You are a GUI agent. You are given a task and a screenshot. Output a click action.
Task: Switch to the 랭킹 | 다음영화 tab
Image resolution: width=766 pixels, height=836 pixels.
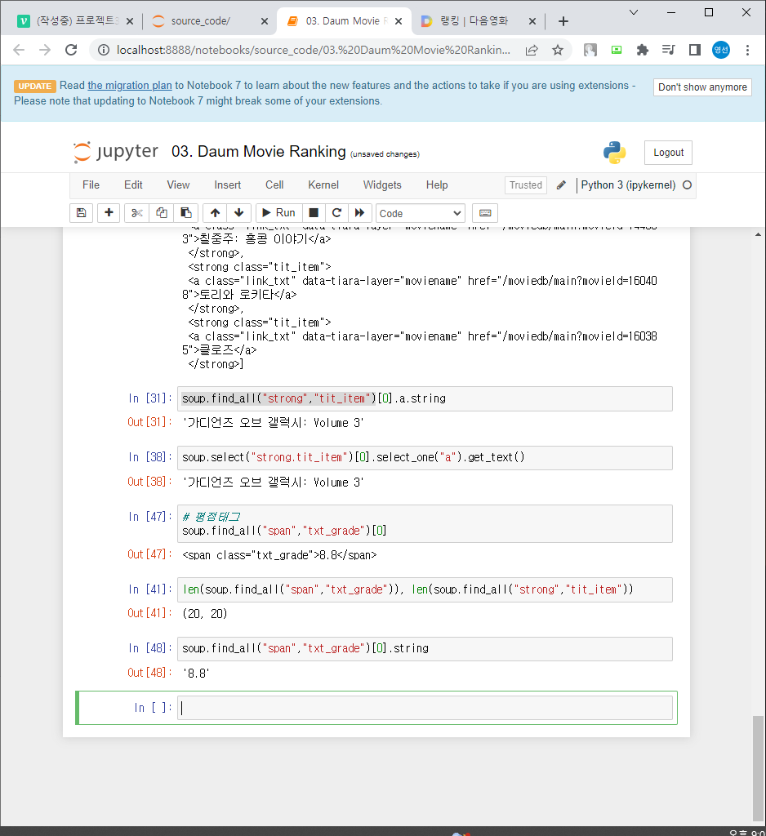[x=474, y=20]
